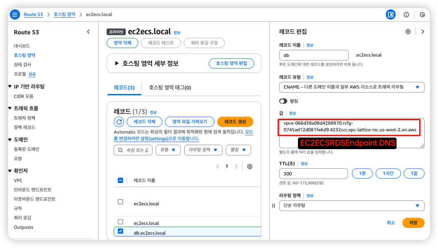The width and height of the screenshot is (438, 248).
Task: Close the record edit panel arrow
Action: click(x=423, y=32)
